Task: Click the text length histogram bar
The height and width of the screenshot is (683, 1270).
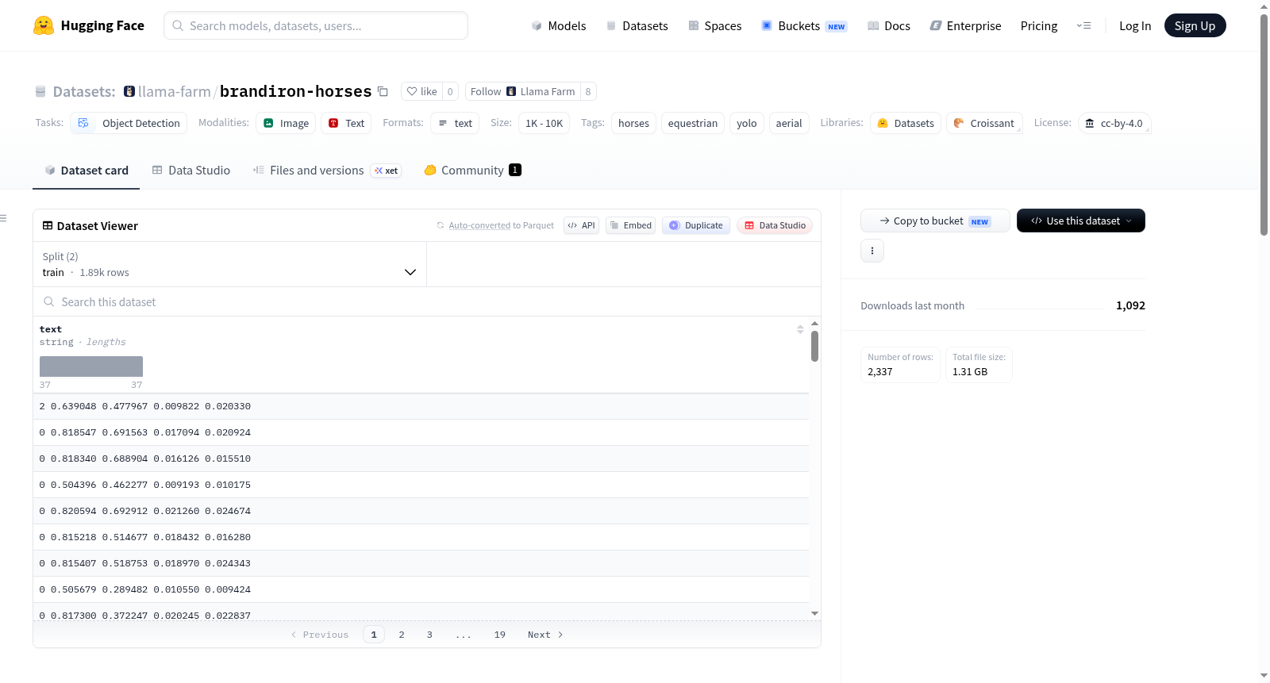Action: (91, 366)
